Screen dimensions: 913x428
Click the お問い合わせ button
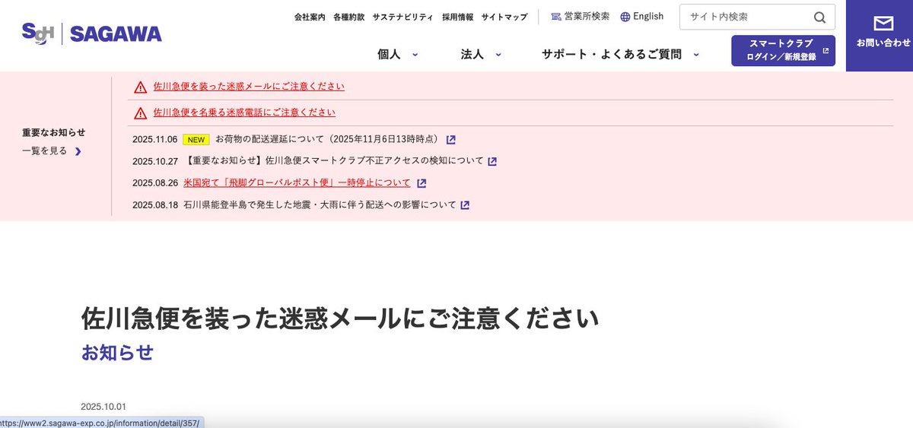tap(880, 36)
